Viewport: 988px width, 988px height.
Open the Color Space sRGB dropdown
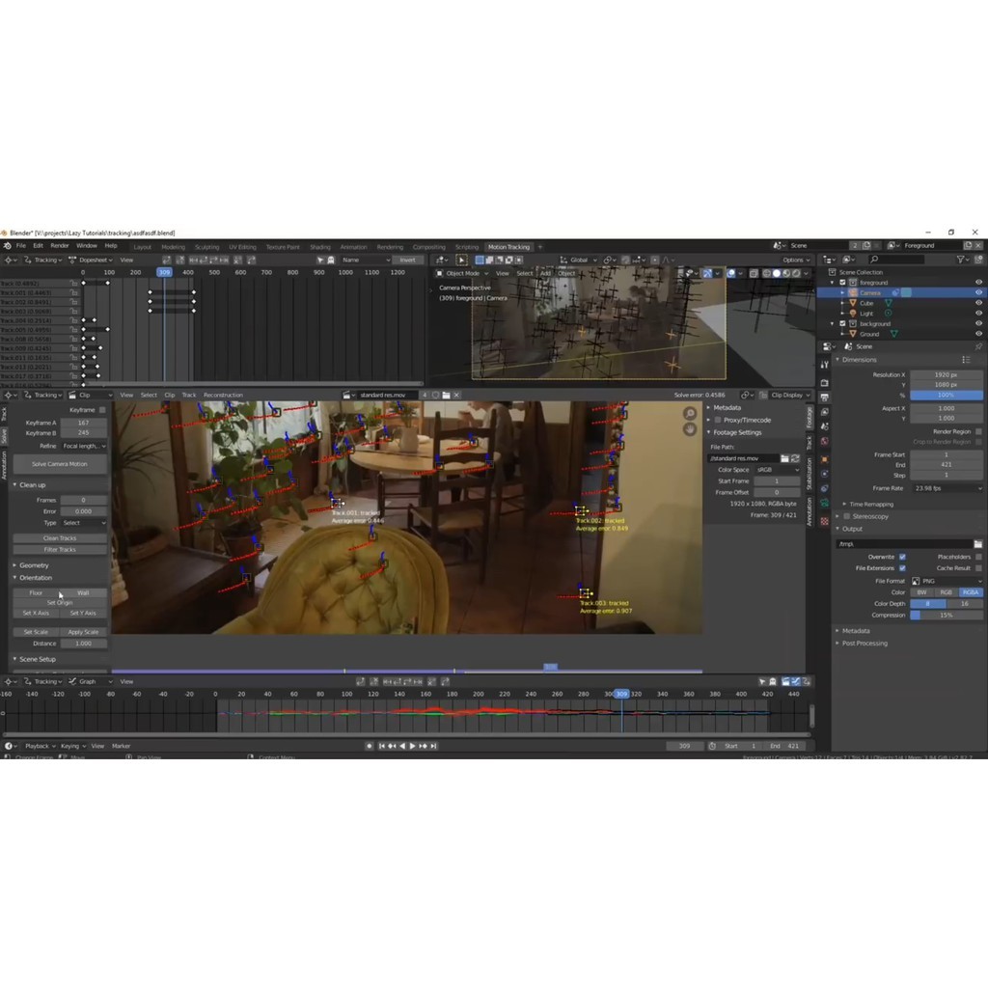click(x=777, y=470)
